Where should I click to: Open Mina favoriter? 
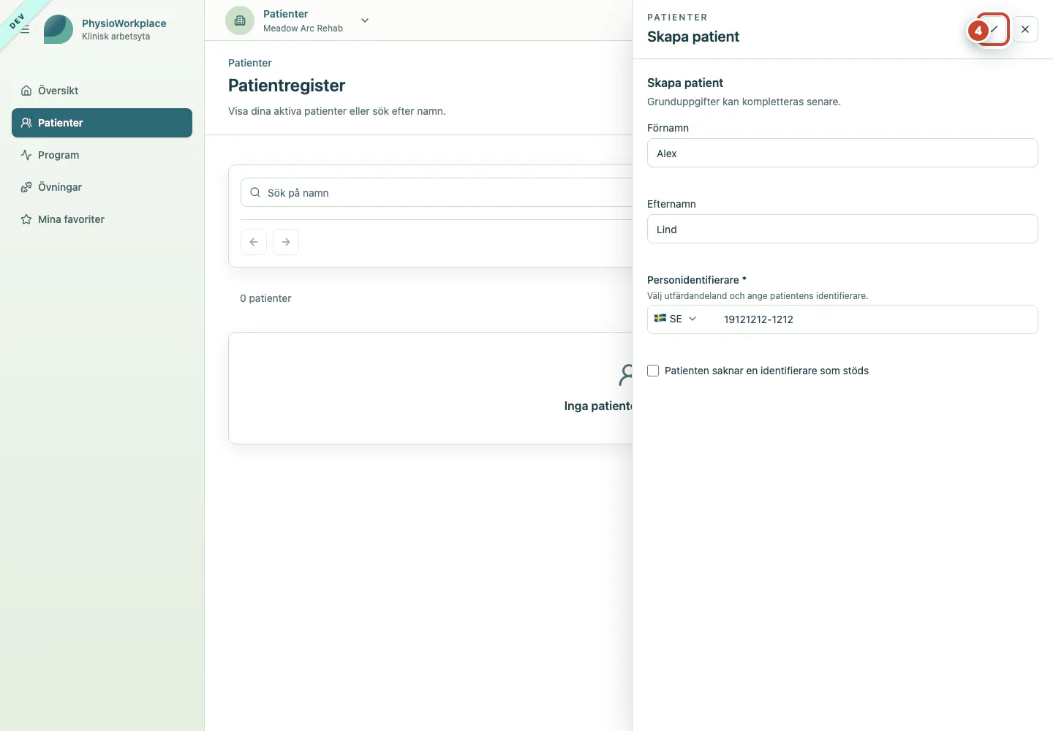tap(102, 219)
